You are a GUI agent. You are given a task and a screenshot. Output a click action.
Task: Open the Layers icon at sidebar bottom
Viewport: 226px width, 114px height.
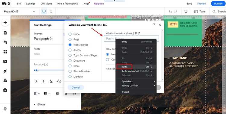click(x=5, y=109)
